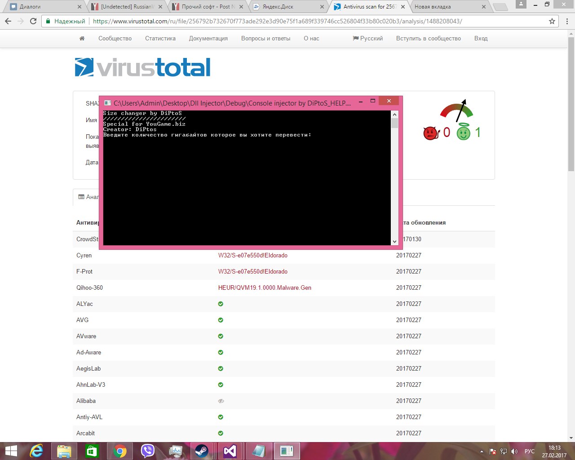Launch Internet Explorer from taskbar
Screen dimensions: 575x460
tap(36, 451)
